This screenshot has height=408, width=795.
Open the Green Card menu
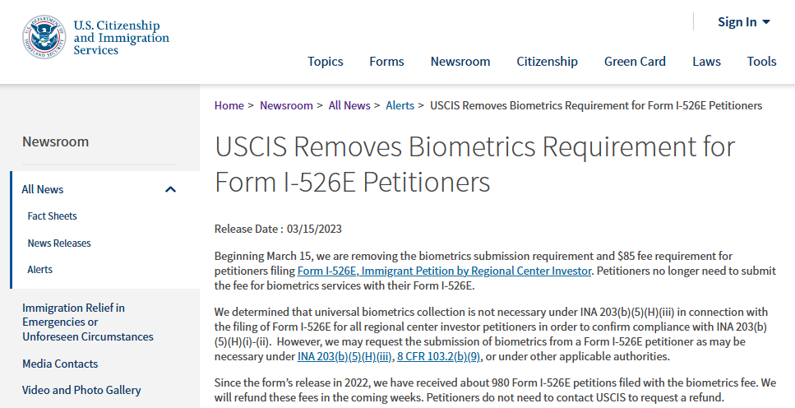click(635, 62)
